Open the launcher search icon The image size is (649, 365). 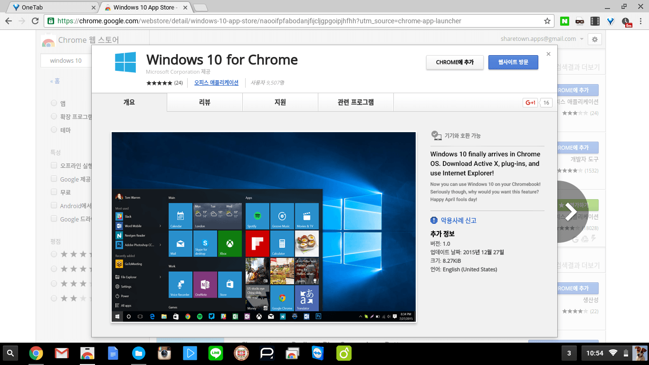[10, 353]
